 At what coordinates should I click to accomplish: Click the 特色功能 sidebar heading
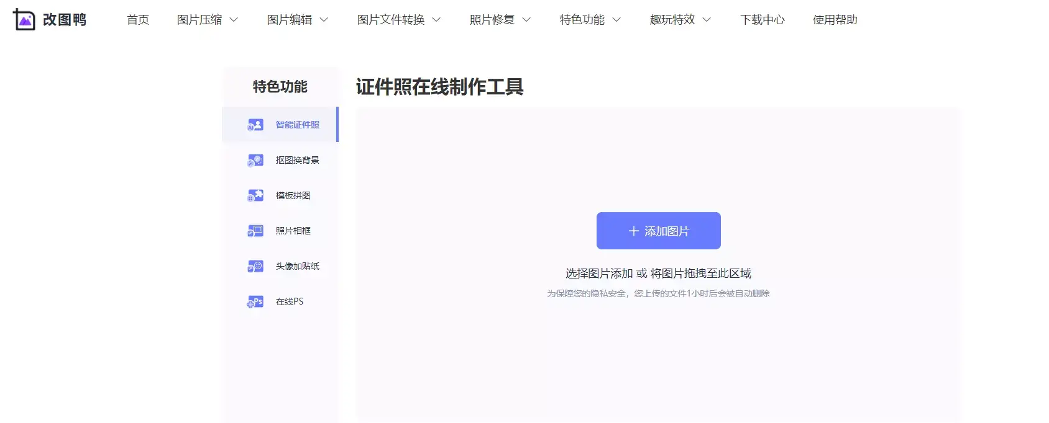point(280,87)
